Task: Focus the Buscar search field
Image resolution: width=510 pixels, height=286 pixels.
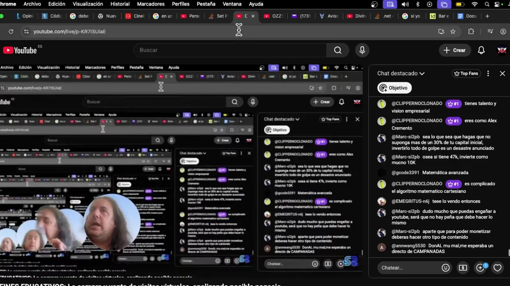Action: pyautogui.click(x=230, y=50)
